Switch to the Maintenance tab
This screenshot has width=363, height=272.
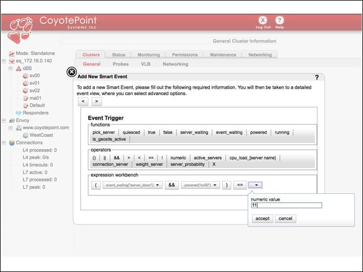click(223, 54)
